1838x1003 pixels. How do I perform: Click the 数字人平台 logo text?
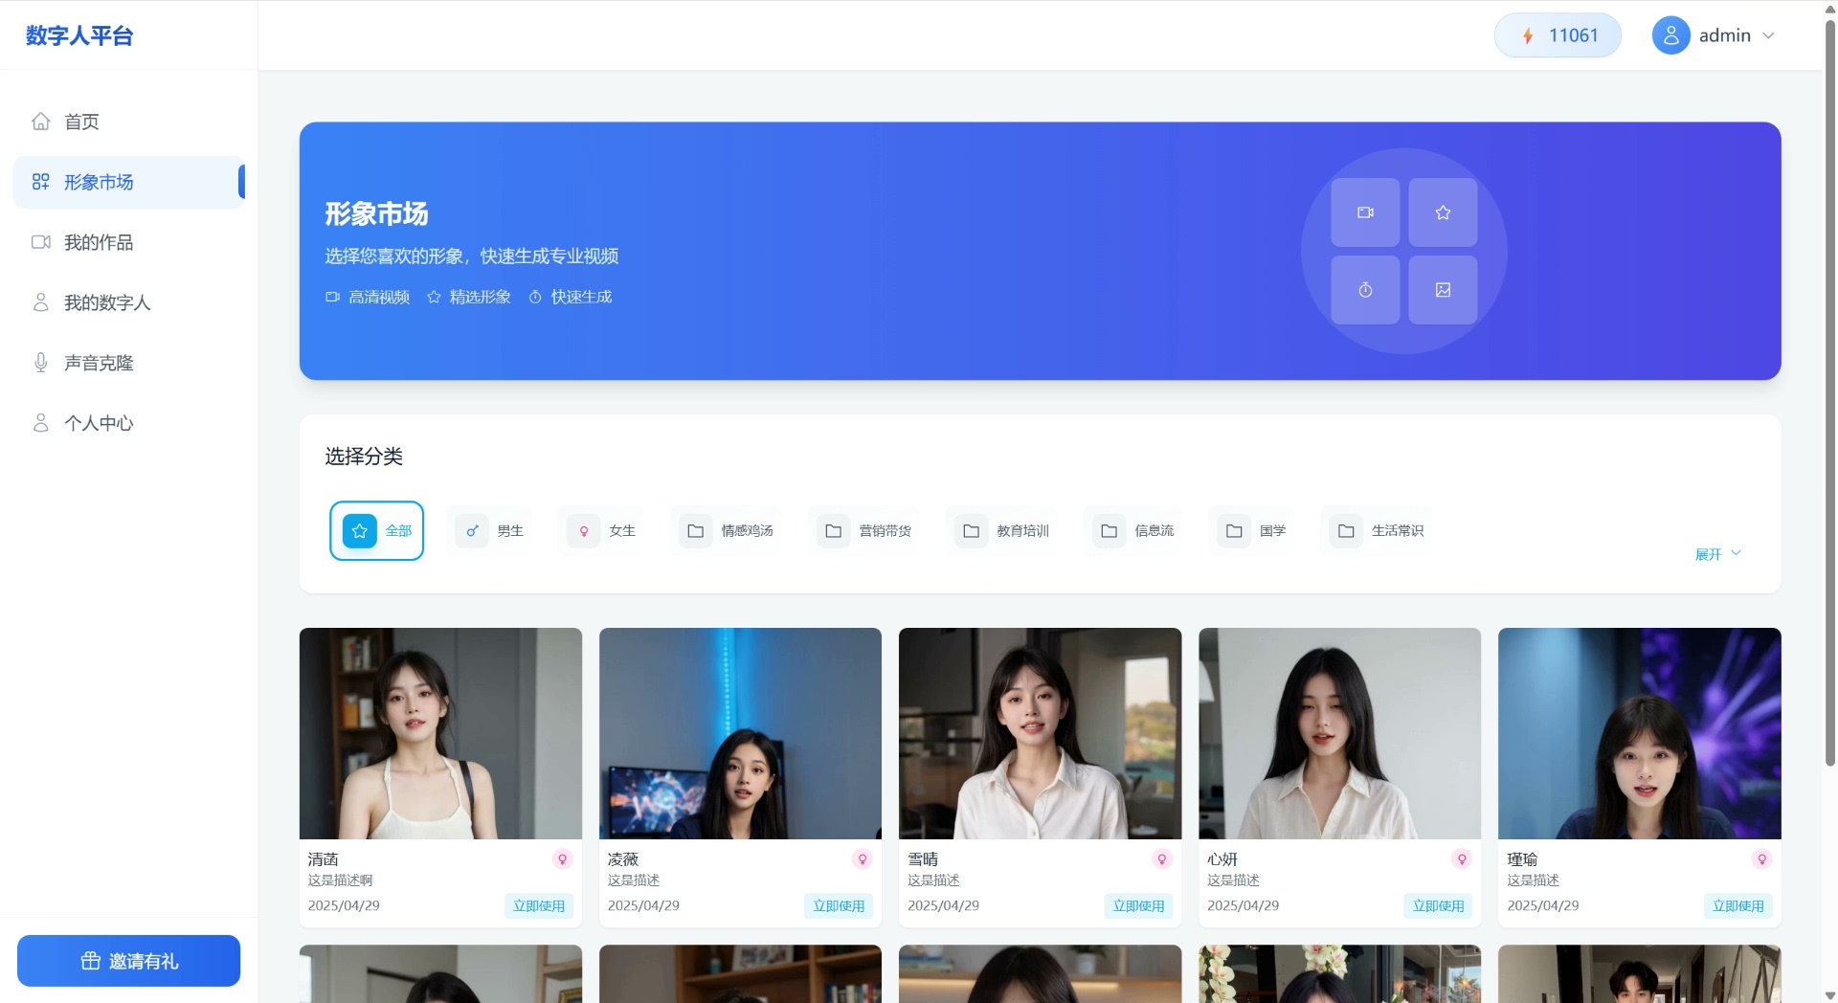79,35
